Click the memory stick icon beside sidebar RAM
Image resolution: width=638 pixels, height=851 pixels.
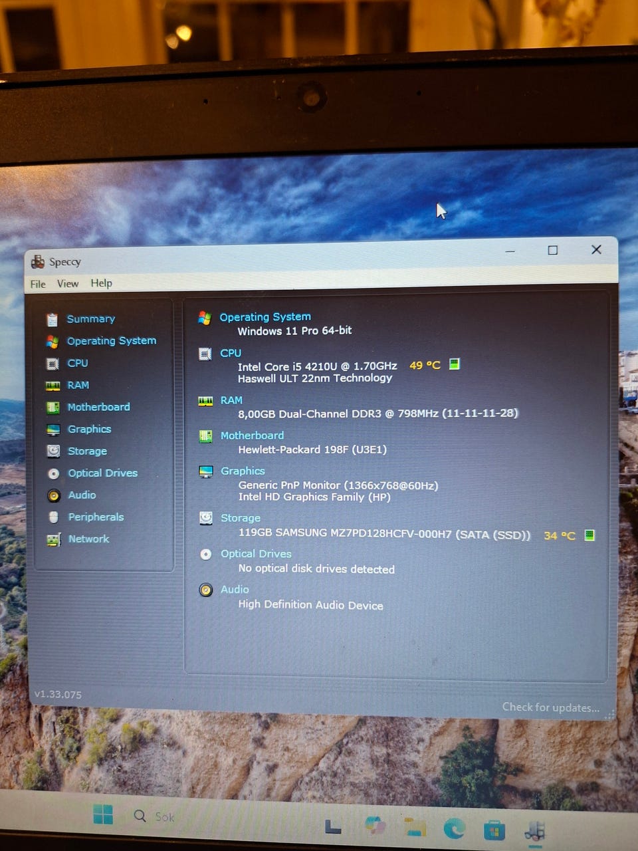53,386
